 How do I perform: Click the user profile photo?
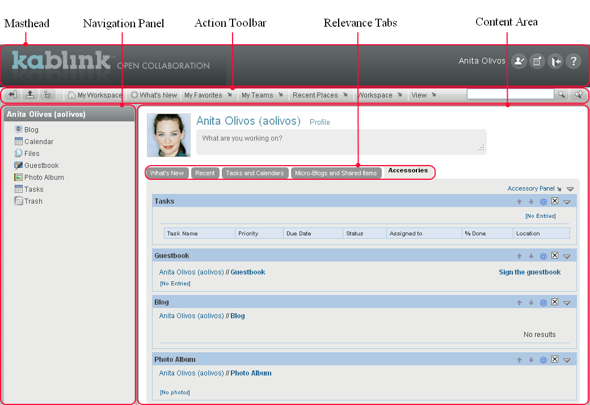click(x=168, y=135)
